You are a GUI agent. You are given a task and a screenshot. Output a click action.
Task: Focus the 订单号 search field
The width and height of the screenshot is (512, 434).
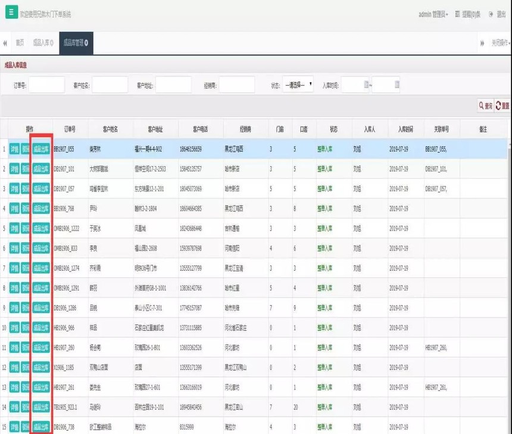tap(46, 85)
